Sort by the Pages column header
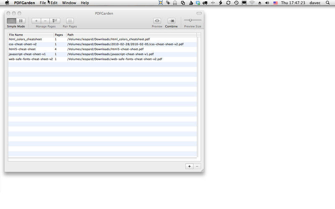This screenshot has width=335, height=209. pos(60,35)
